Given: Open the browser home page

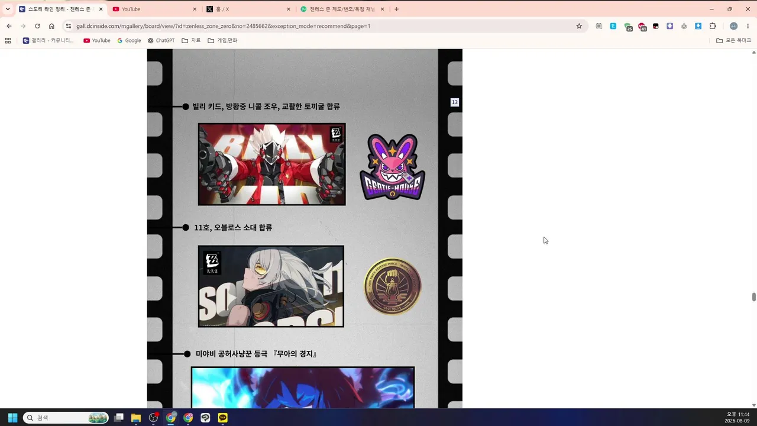Looking at the screenshot, I should (x=51, y=26).
